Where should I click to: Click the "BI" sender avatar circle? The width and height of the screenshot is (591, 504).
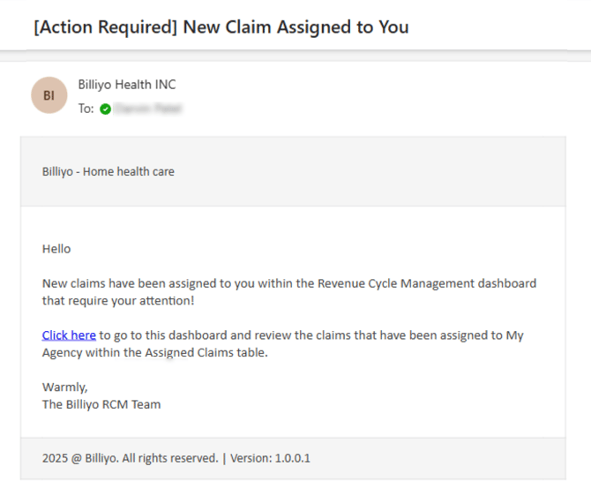point(49,95)
